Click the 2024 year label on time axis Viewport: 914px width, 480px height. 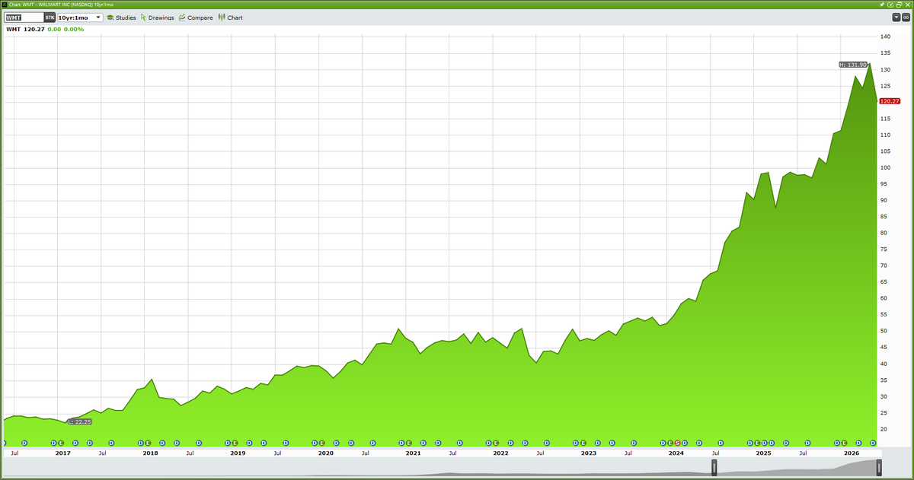coord(676,453)
